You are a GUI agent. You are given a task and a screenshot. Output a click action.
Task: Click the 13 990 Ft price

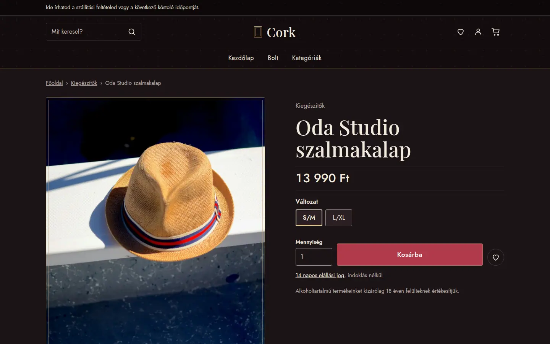click(x=323, y=178)
